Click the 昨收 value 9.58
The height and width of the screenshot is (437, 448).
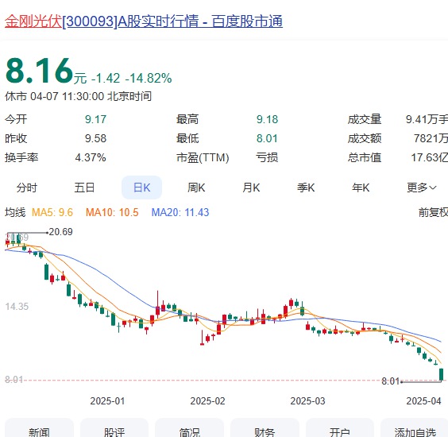pos(95,138)
